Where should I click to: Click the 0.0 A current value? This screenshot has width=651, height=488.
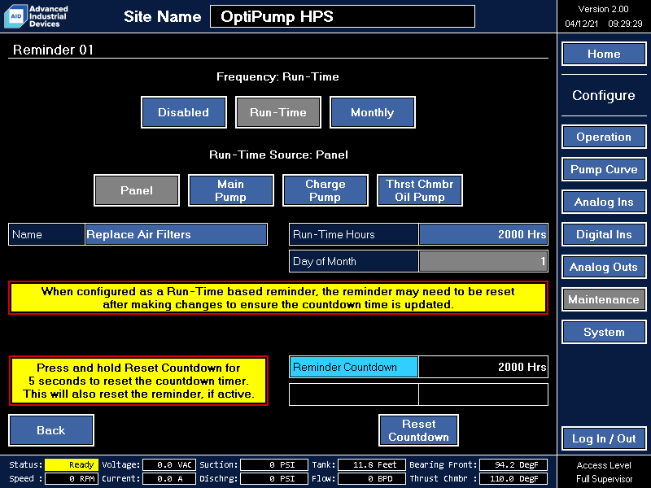(x=169, y=478)
